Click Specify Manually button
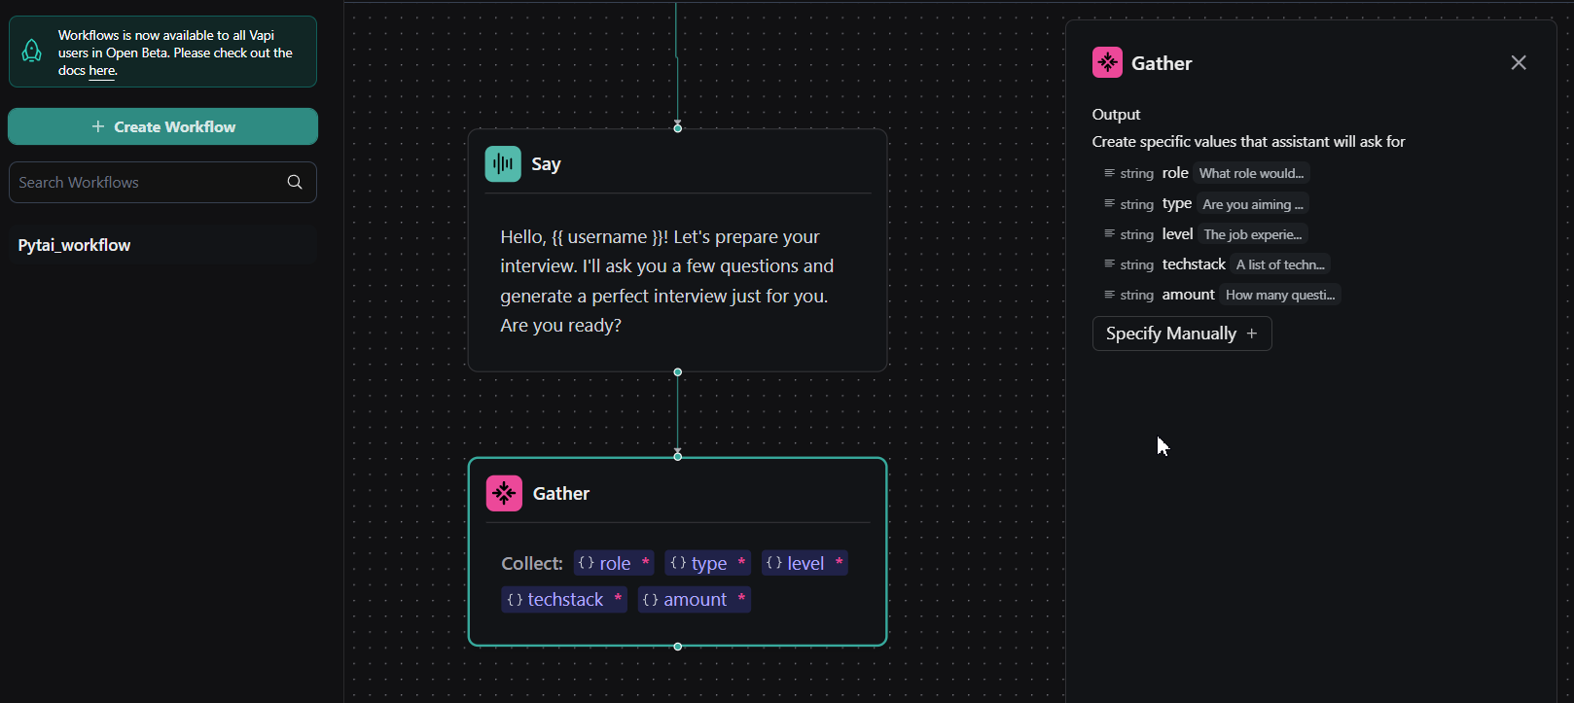The height and width of the screenshot is (703, 1574). point(1181,334)
